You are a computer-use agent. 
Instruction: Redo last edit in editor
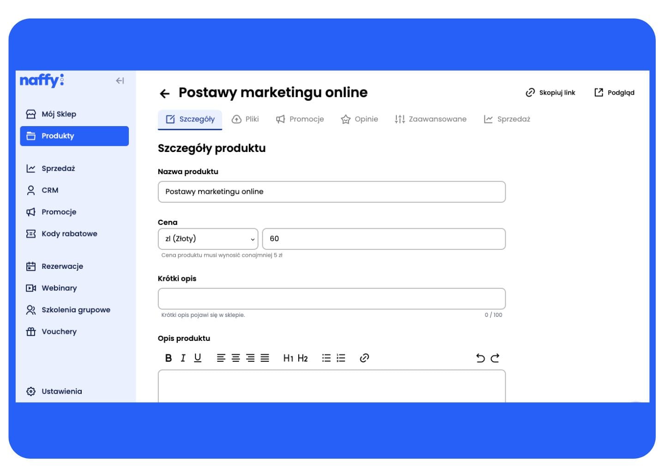click(x=495, y=358)
